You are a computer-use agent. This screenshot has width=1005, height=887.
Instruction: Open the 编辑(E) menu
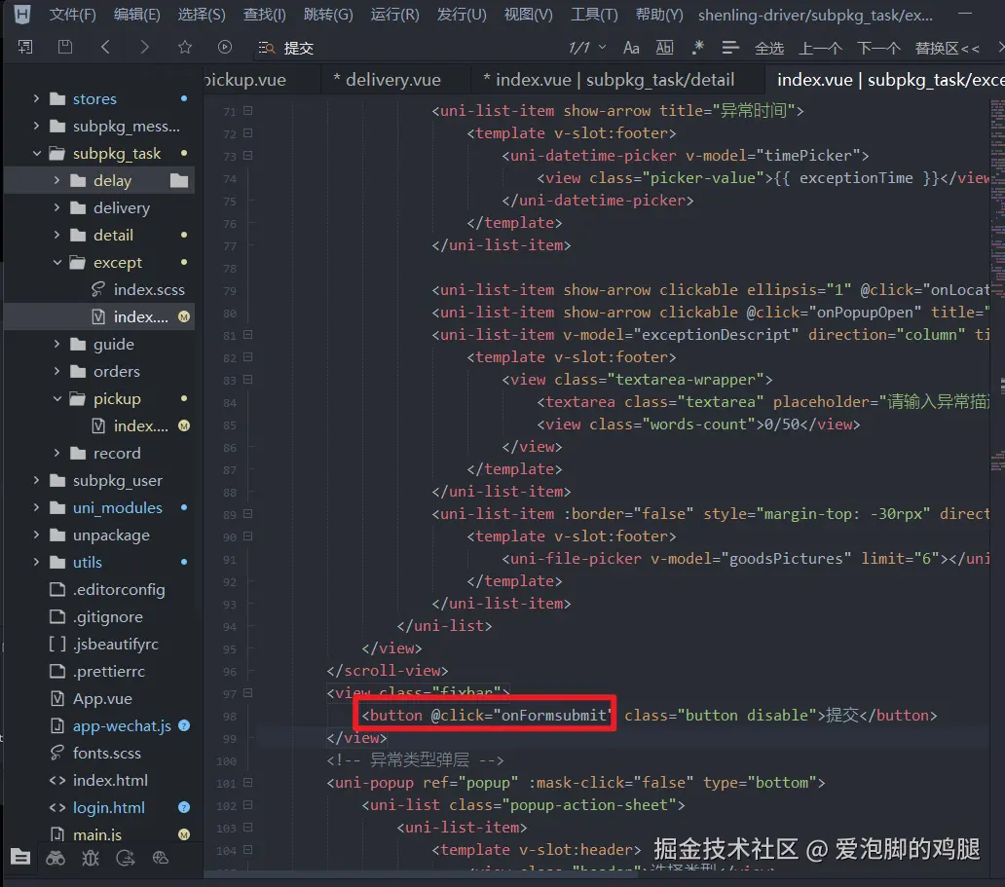coord(136,14)
